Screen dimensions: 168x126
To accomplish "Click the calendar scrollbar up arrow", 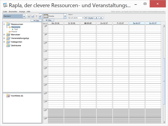I will click(164, 26).
